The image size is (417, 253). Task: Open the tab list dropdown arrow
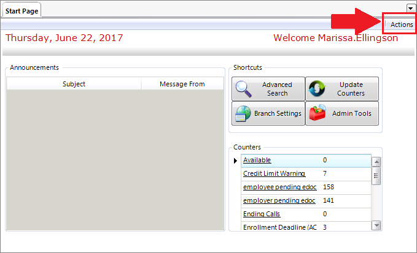pos(410,9)
